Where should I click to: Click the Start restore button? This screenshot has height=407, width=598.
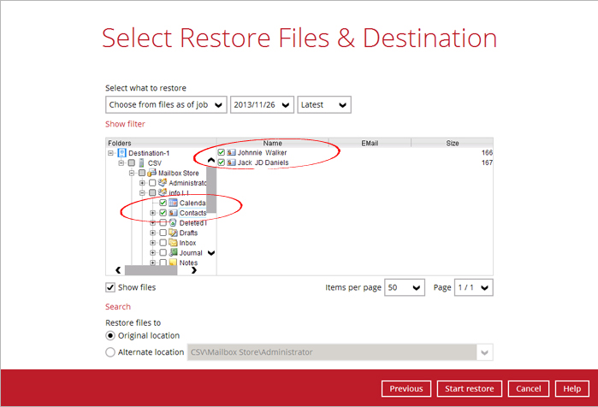470,388
